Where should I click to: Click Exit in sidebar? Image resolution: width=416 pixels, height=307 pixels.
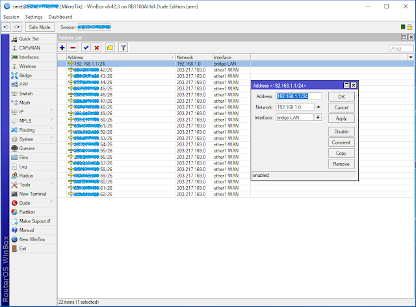(x=33, y=248)
